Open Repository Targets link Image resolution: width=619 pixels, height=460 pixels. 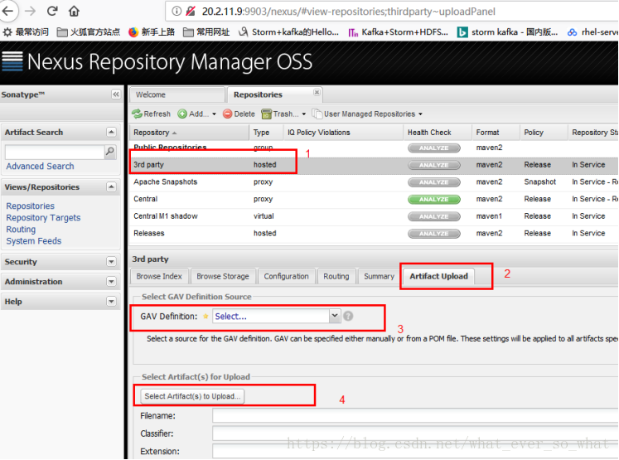pyautogui.click(x=43, y=217)
